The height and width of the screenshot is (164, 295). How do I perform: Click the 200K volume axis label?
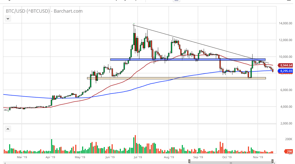[289, 139]
